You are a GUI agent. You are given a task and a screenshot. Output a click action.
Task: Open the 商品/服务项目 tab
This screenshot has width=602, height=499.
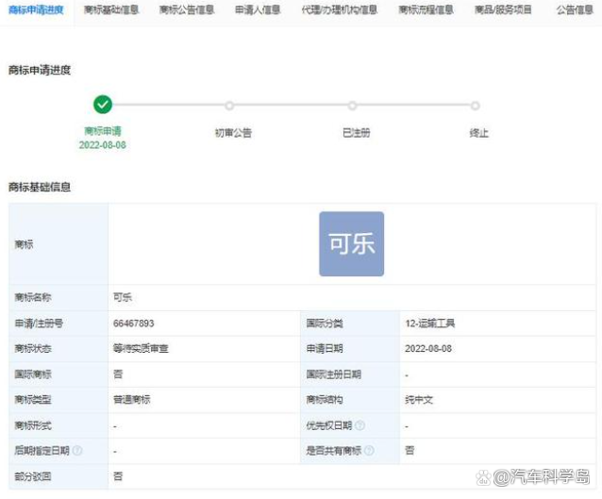503,10
